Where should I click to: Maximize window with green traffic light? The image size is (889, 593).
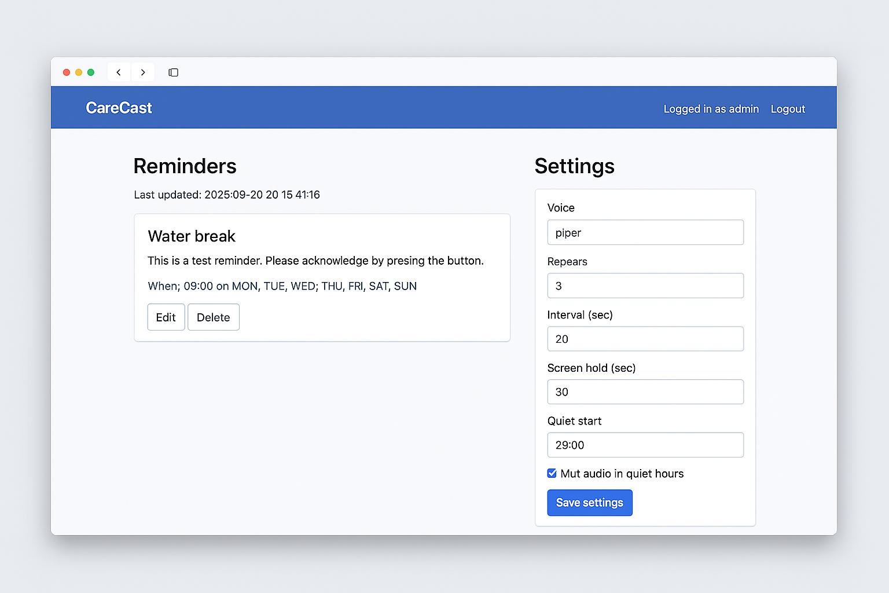(x=91, y=72)
